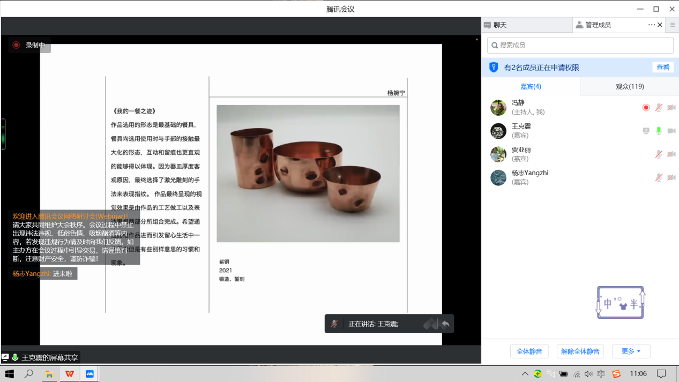Open the panel hamburger menu icon
This screenshot has height=382, width=679.
coord(673,25)
